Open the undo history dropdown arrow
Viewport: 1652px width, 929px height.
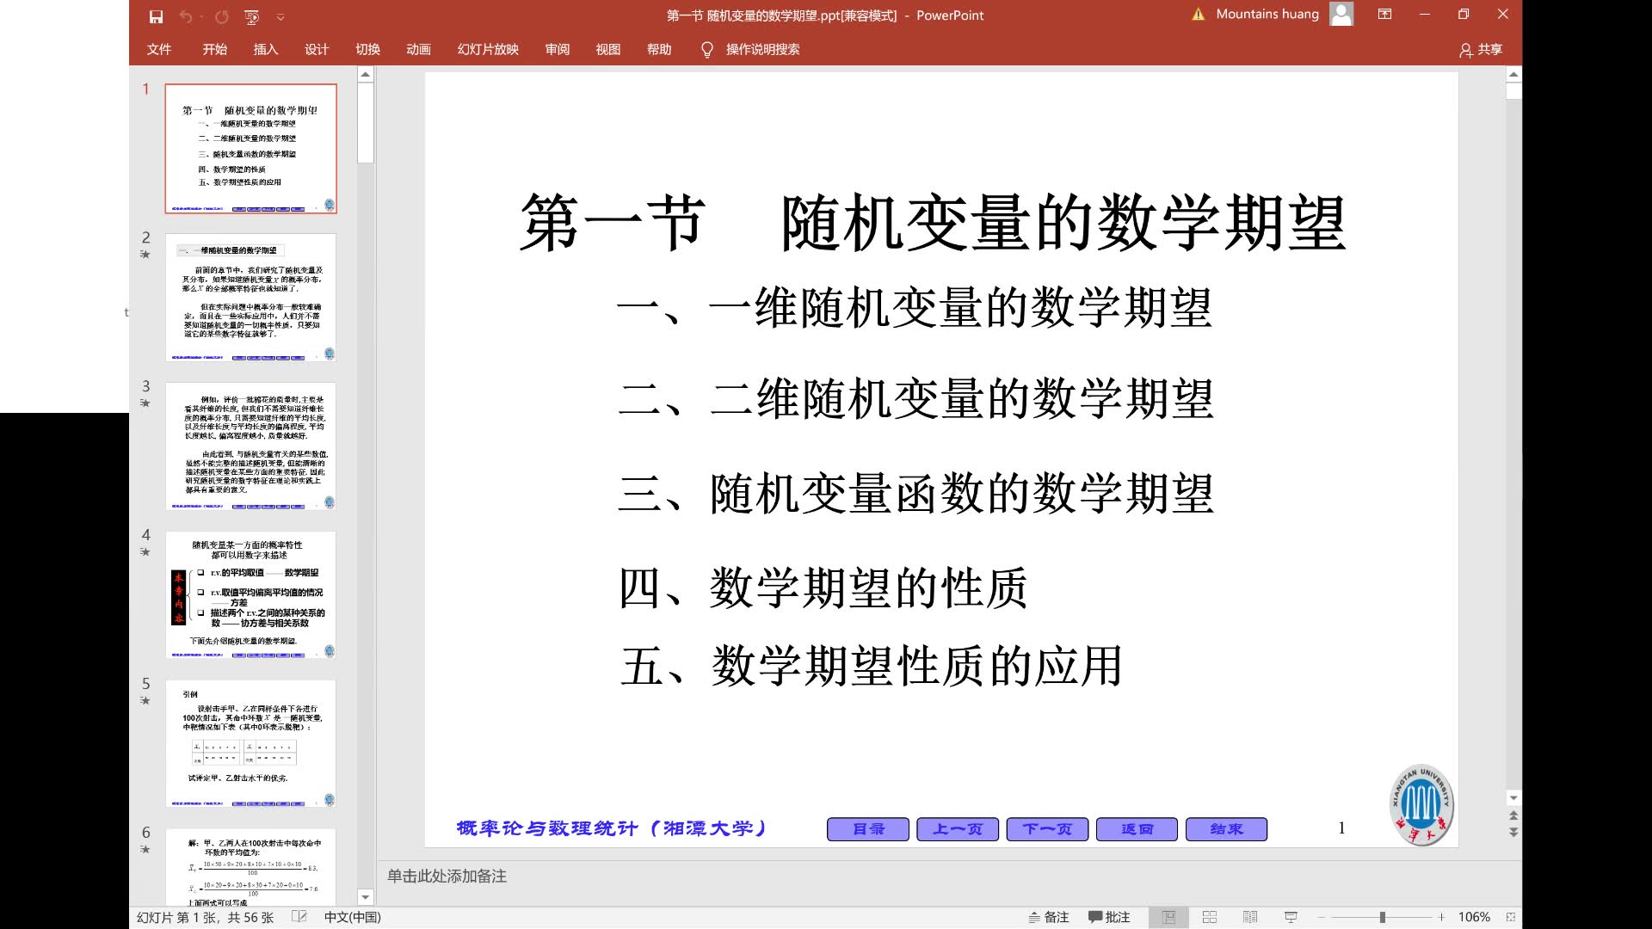(202, 16)
